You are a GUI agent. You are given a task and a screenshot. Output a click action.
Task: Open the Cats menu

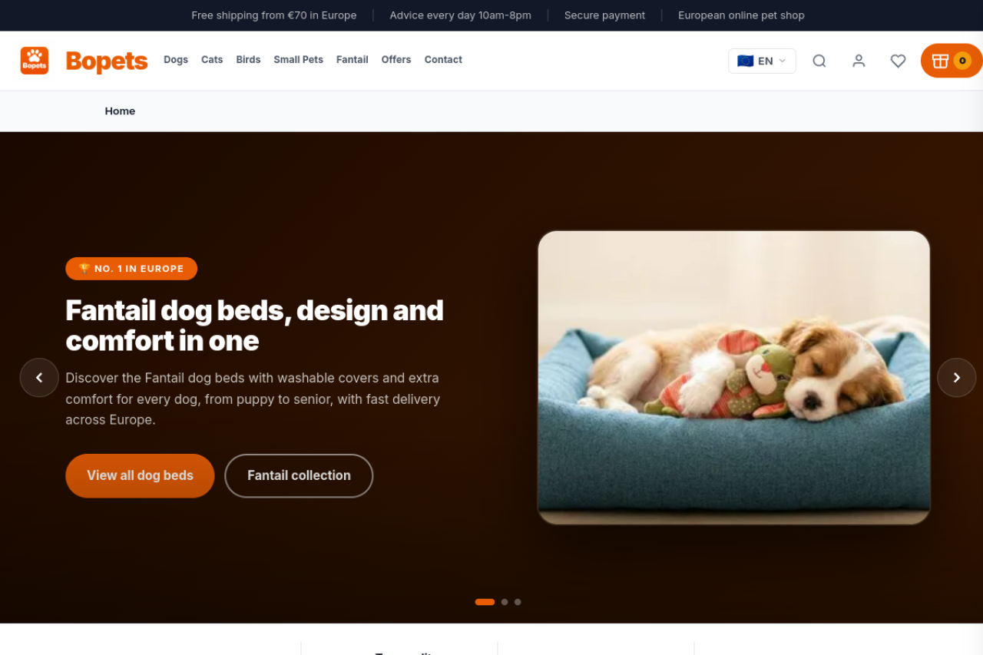coord(212,60)
